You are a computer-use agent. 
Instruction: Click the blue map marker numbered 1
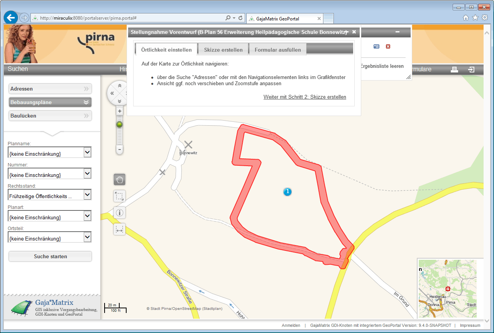click(x=287, y=192)
